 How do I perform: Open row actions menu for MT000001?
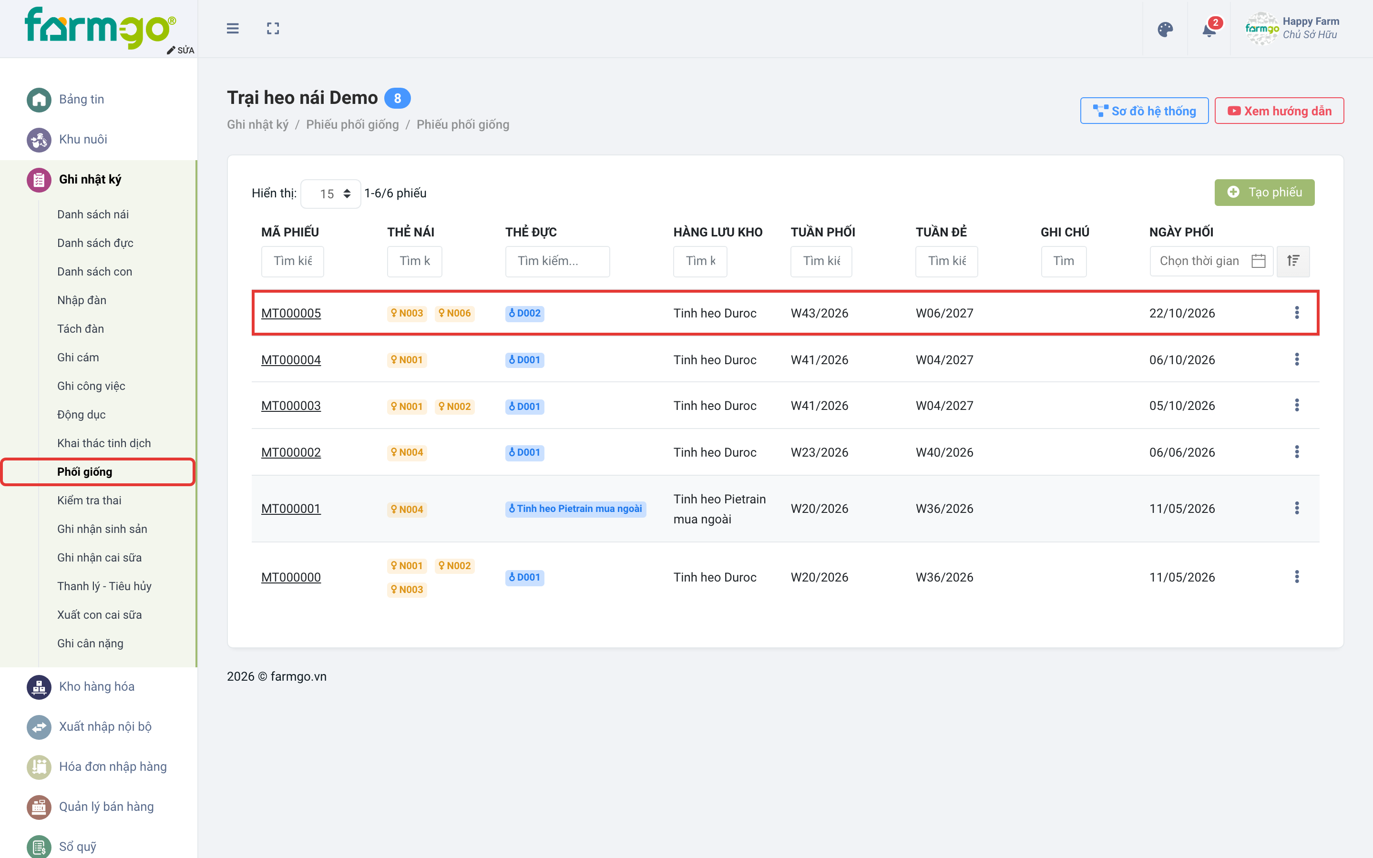coord(1297,508)
